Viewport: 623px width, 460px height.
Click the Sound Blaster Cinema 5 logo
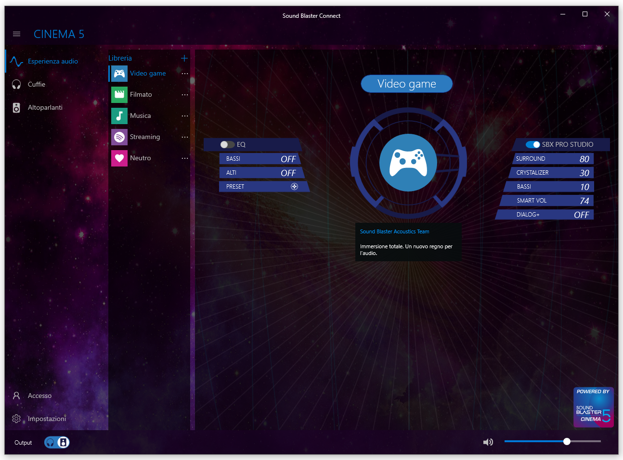click(x=594, y=407)
